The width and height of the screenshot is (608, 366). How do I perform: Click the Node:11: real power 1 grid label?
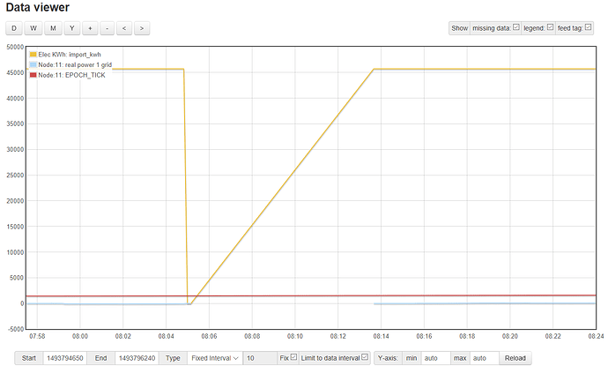click(x=75, y=64)
